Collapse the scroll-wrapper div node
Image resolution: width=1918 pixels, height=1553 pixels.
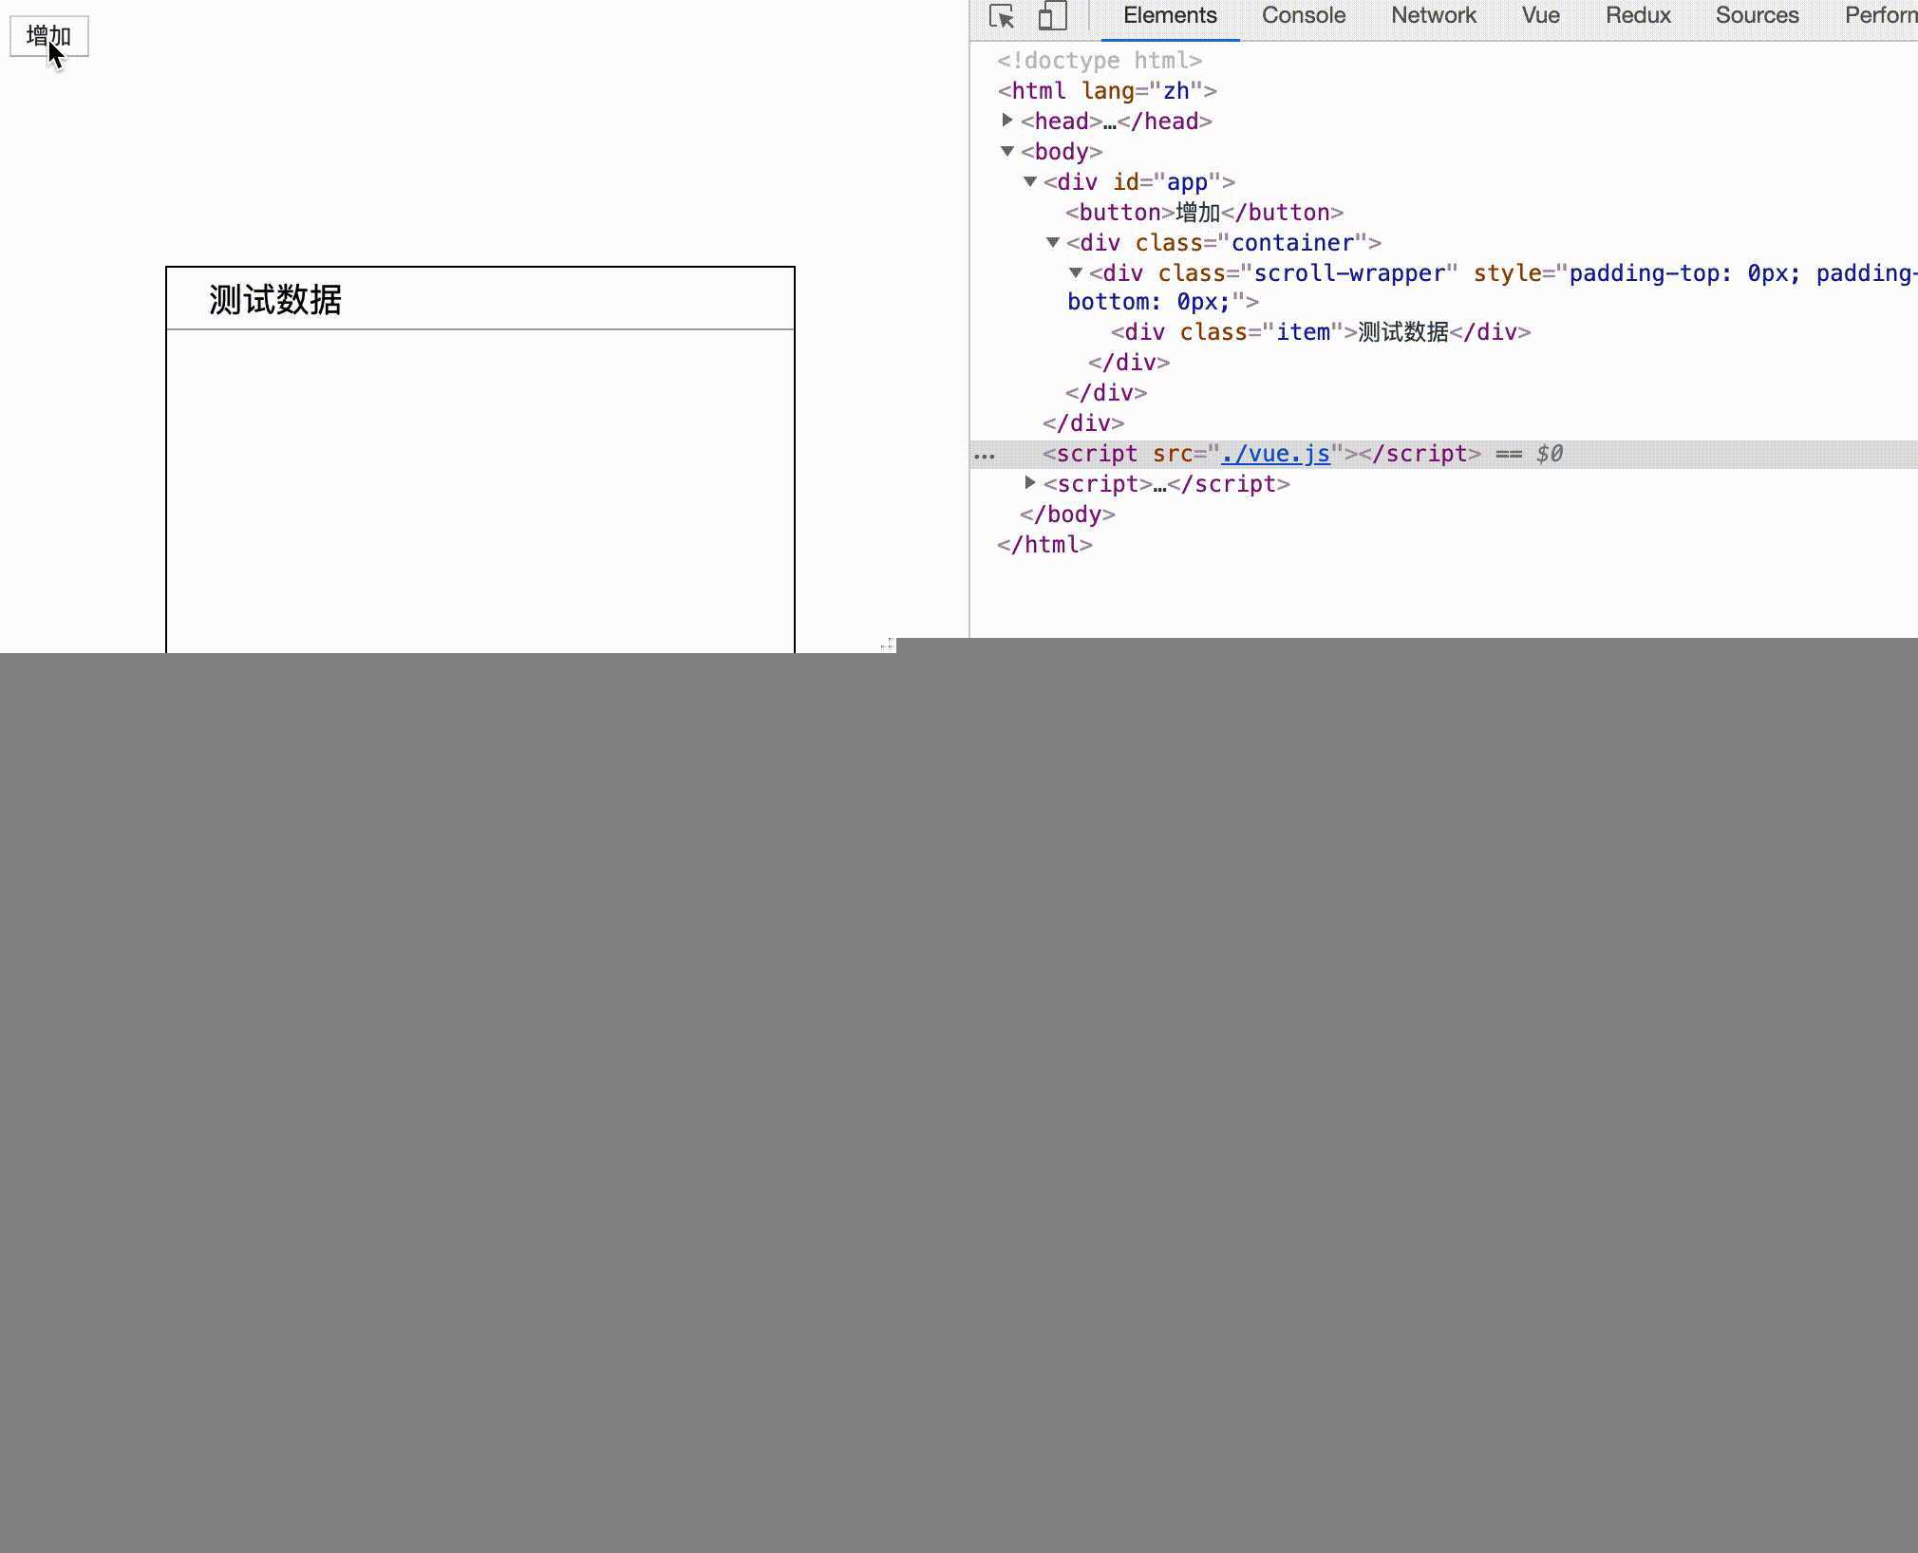pyautogui.click(x=1076, y=272)
